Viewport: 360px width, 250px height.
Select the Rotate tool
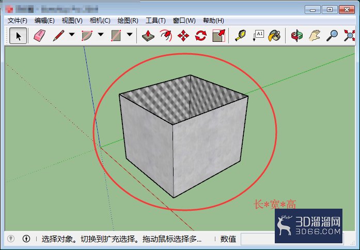(x=201, y=36)
